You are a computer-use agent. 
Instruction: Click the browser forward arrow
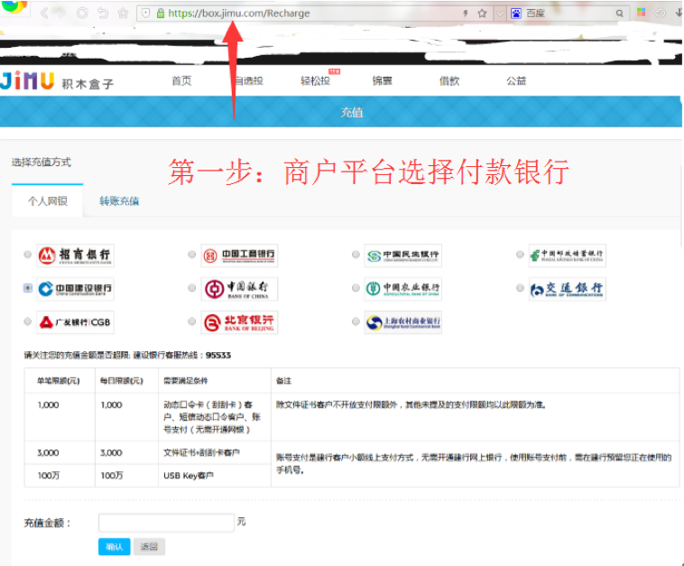point(61,14)
